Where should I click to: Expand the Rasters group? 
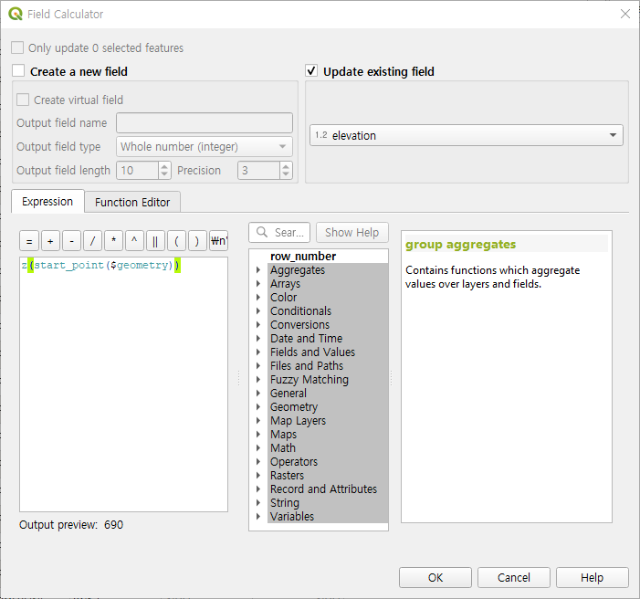tap(258, 476)
